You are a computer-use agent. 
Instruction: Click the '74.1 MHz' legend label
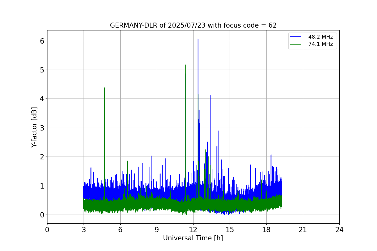pos(320,44)
